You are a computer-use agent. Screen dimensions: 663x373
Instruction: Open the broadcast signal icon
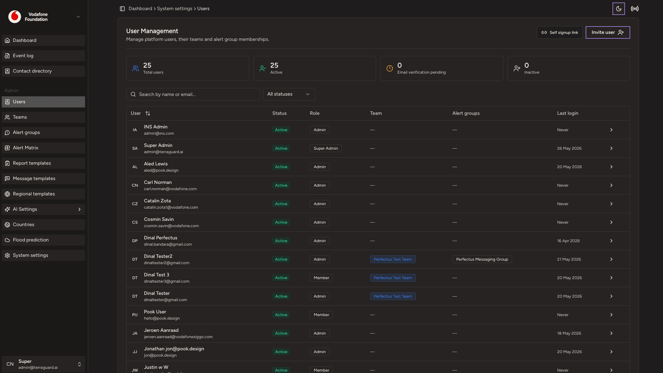pos(635,9)
